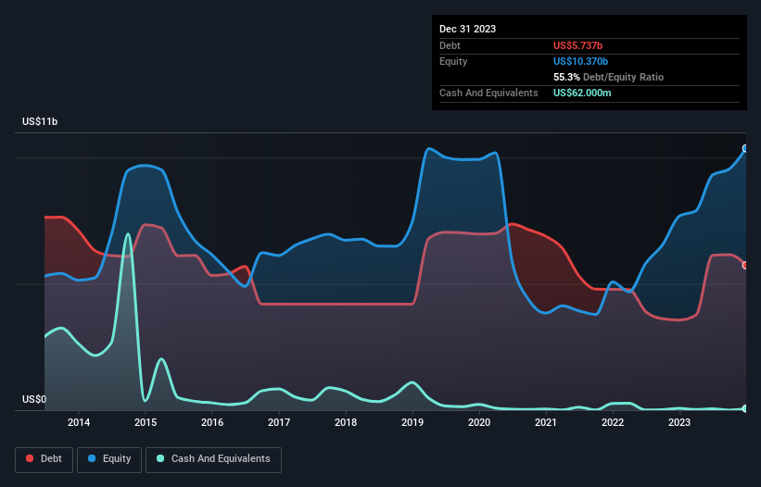The image size is (761, 487).
Task: Toggle the Debt series legend button
Action: coord(44,459)
